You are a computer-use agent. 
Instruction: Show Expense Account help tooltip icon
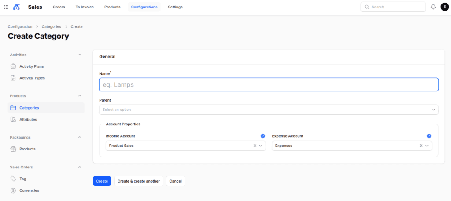tap(429, 136)
